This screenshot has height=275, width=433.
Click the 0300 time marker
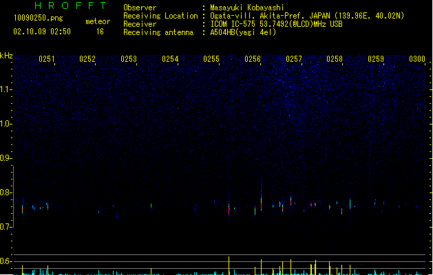[417, 59]
